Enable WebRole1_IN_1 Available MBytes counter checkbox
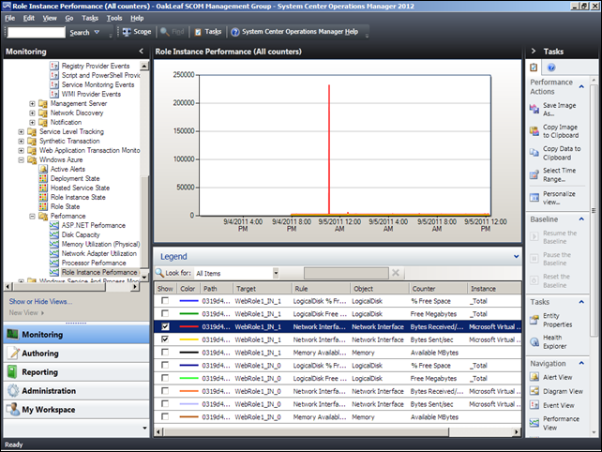This screenshot has width=602, height=452. (x=165, y=353)
